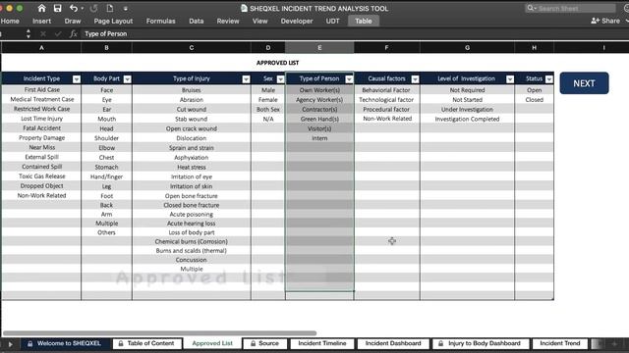Click the macOS green zoom window button
This screenshot has height=353, width=629.
tap(20, 8)
